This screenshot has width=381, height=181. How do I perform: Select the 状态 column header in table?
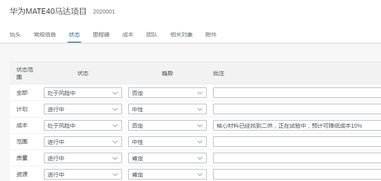click(83, 73)
